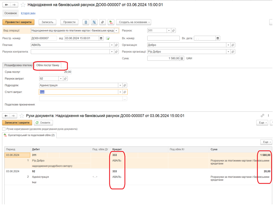Screen dimensions: 278x208
Task: Click the back arrow in top header
Action: [6, 5]
